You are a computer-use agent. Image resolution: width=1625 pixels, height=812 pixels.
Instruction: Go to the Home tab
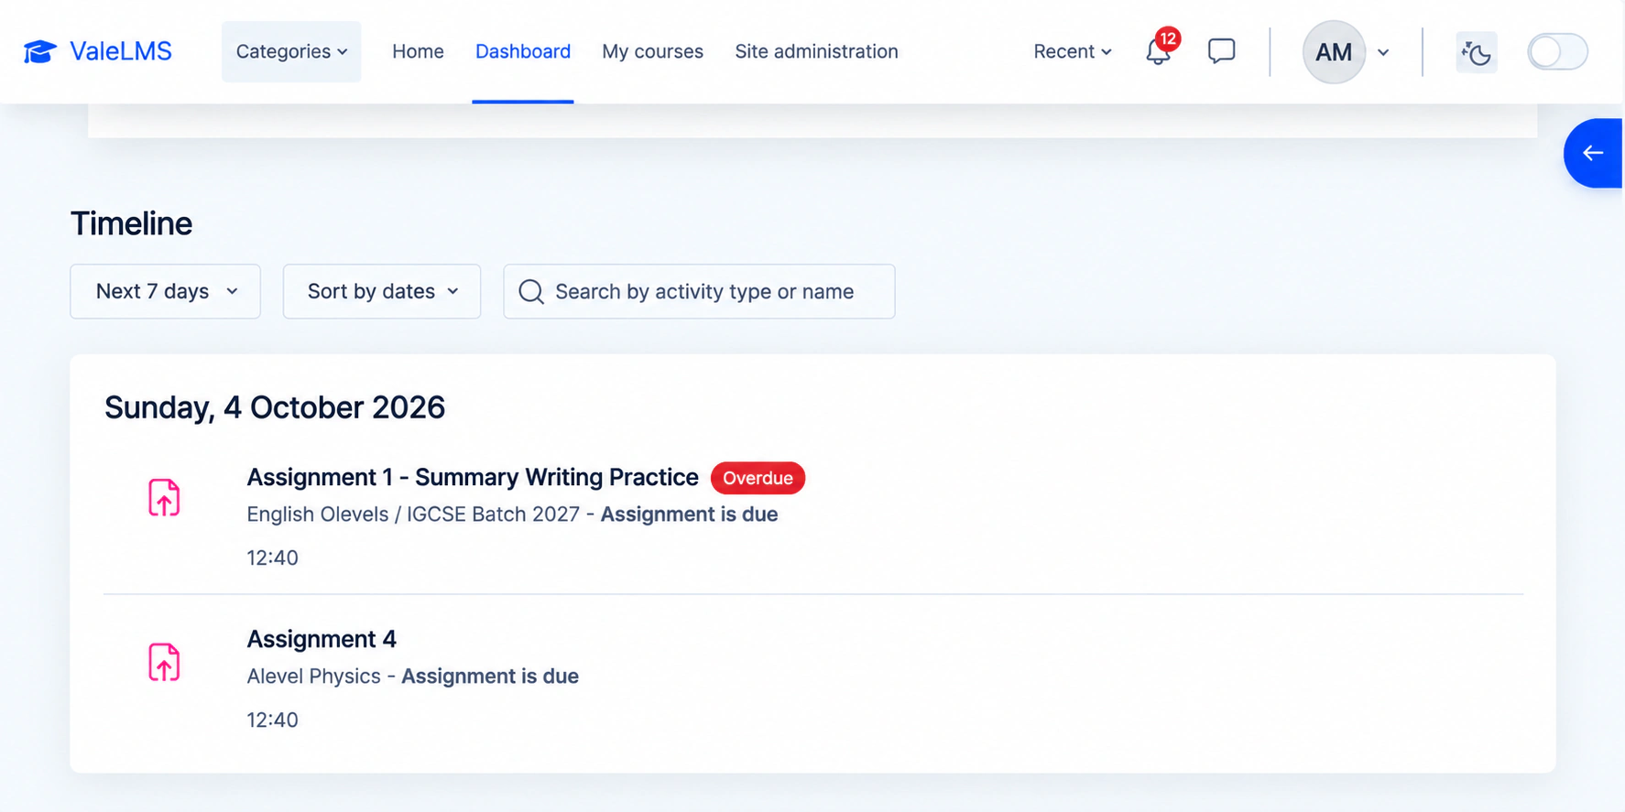[418, 51]
